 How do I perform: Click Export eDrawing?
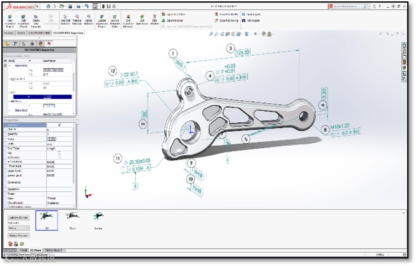pyautogui.click(x=226, y=20)
